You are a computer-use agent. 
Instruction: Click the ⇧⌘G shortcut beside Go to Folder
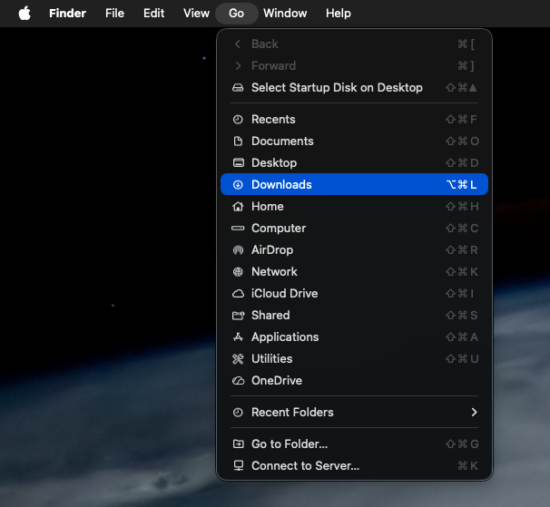(x=462, y=444)
